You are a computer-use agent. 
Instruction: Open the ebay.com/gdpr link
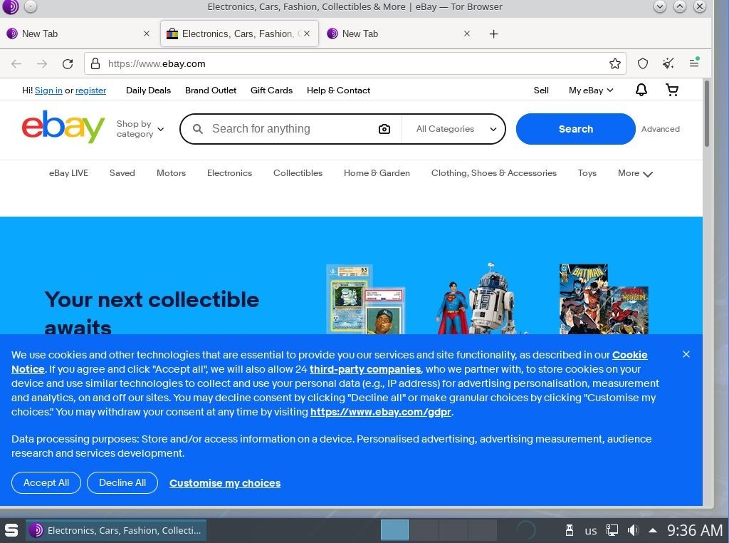(381, 412)
